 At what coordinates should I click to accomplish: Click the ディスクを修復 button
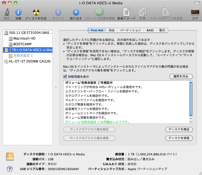point(179,138)
